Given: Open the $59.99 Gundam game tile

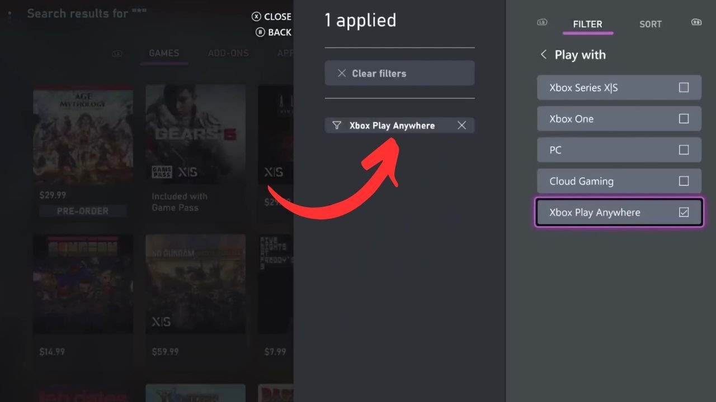Looking at the screenshot, I should tap(195, 284).
